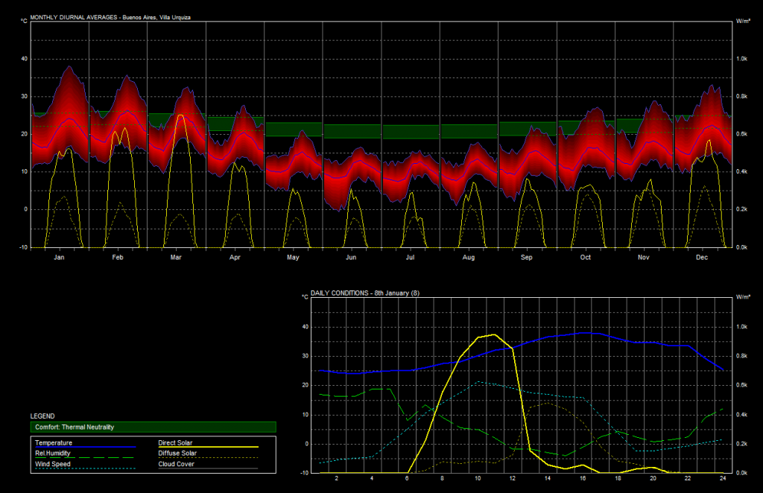Select the Mar month label
763x493 pixels.
point(177,258)
